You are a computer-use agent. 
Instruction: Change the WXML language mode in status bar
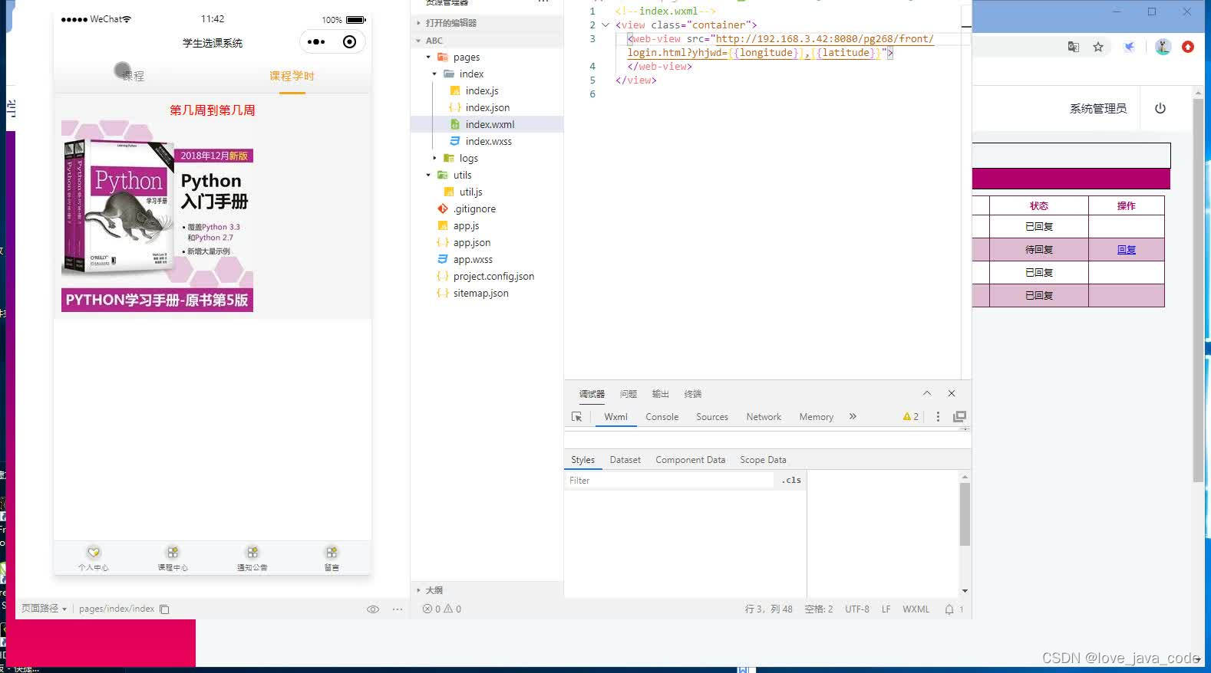(x=916, y=609)
